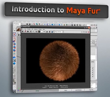Click the brown fur preset shelf icon
This screenshot has height=97, width=110.
(x=18, y=30)
